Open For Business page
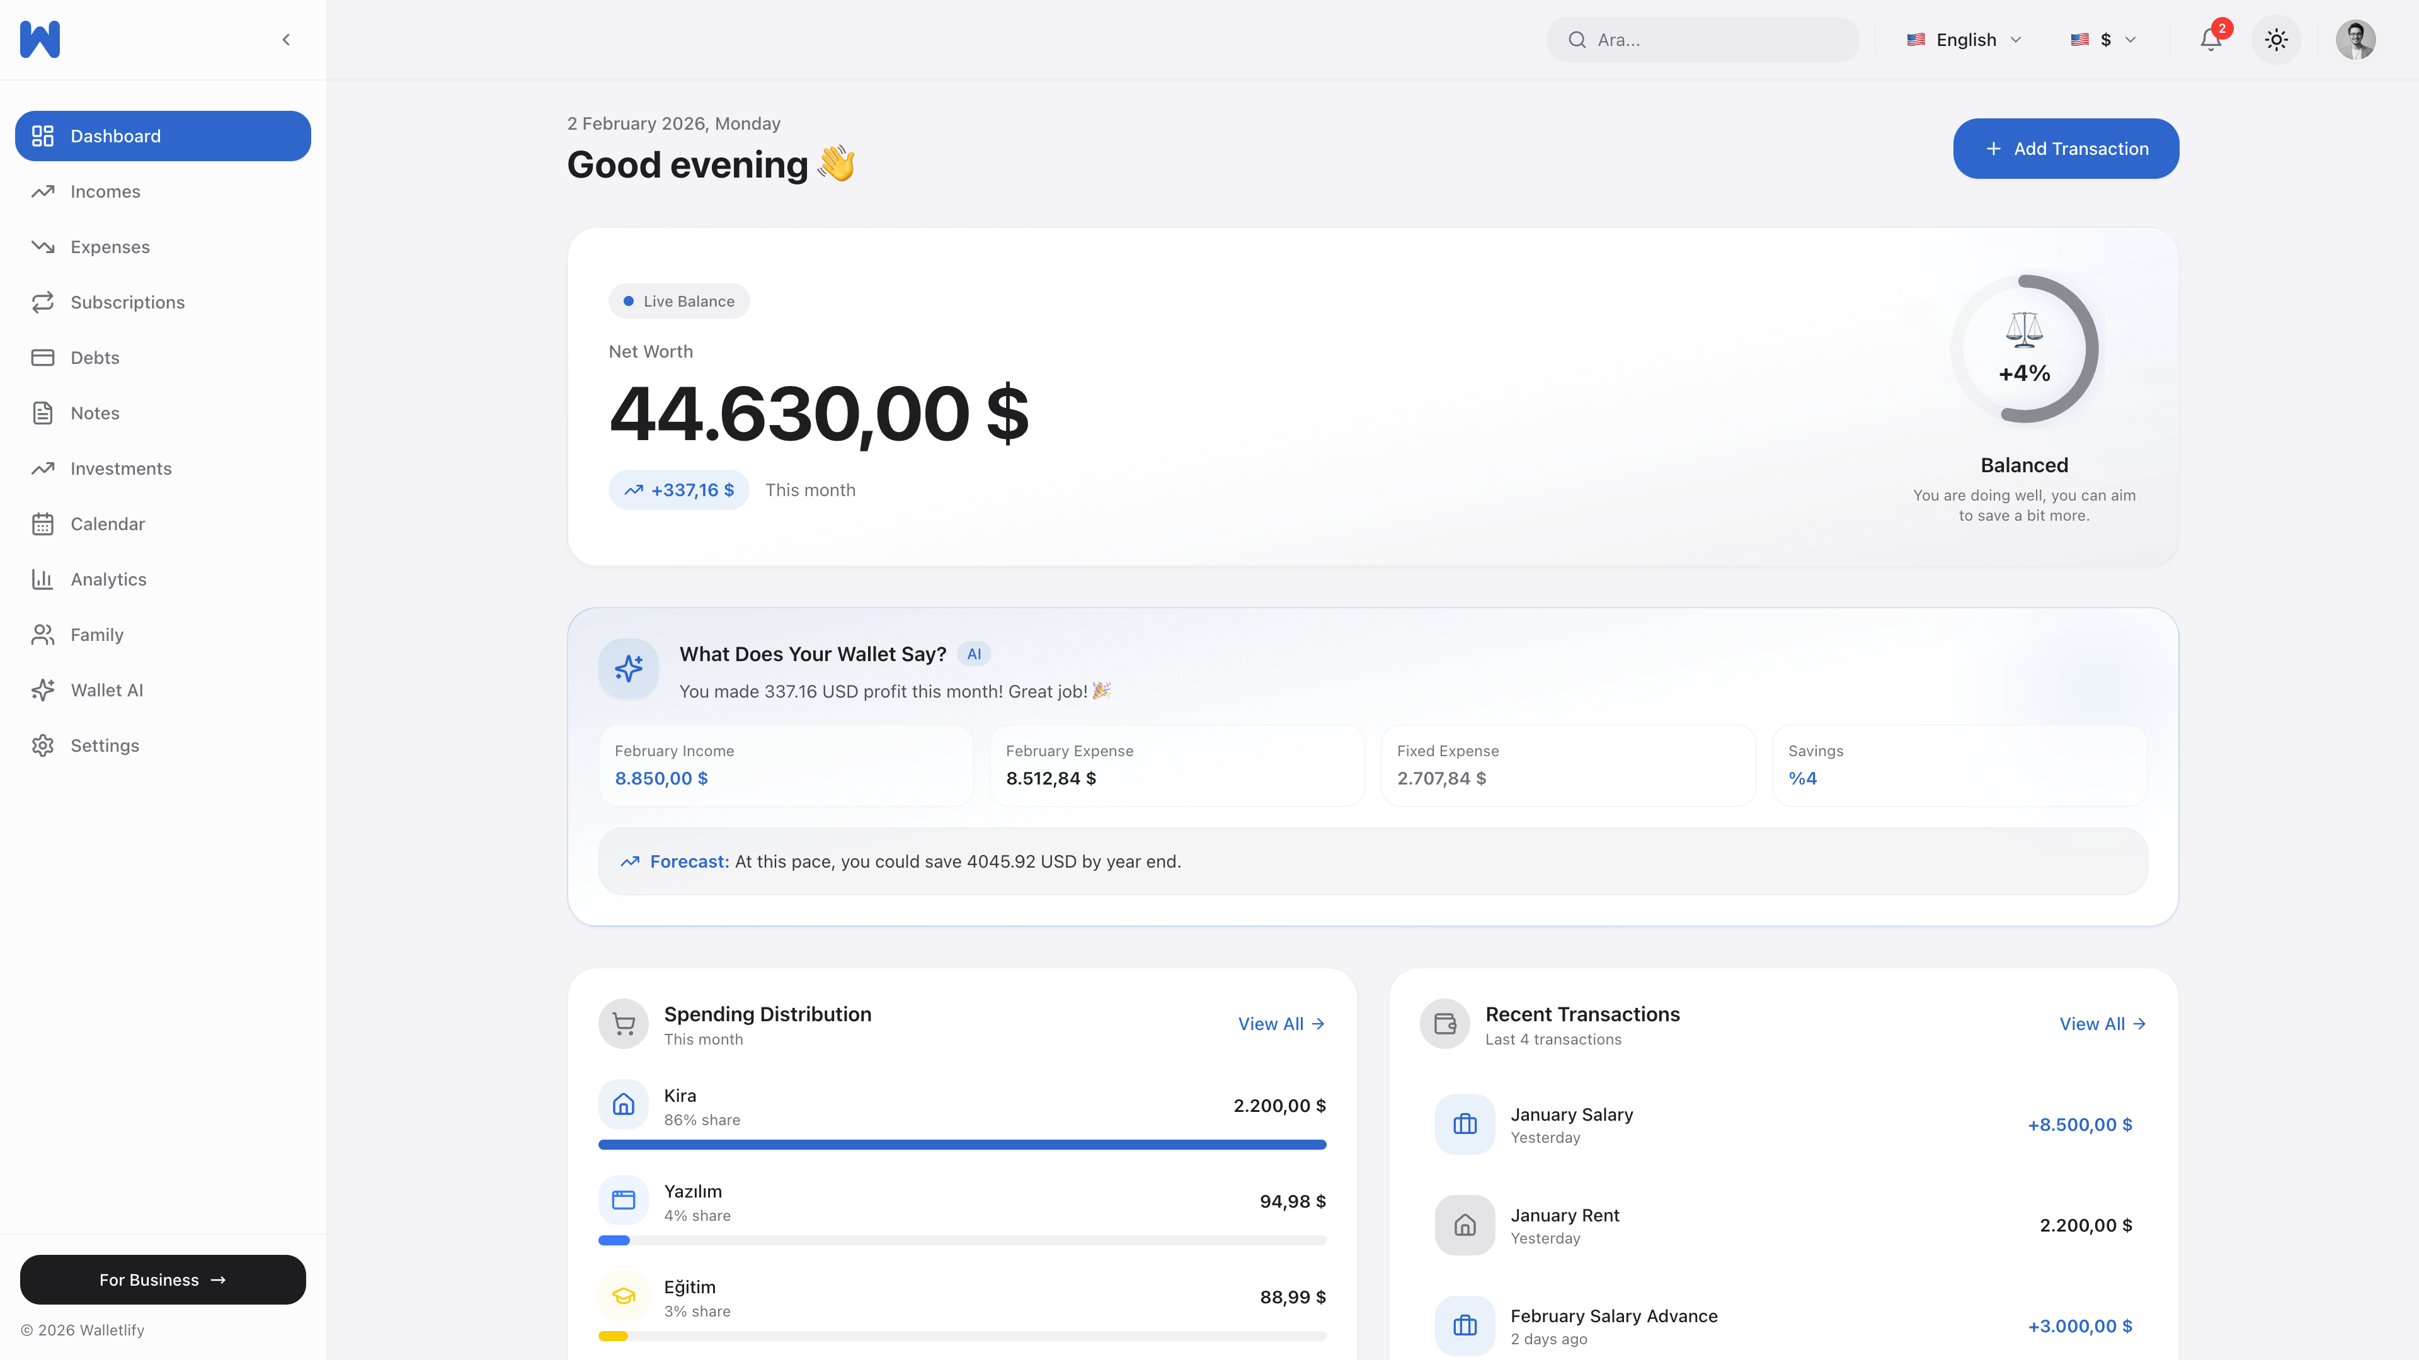Image resolution: width=2419 pixels, height=1360 pixels. [163, 1279]
